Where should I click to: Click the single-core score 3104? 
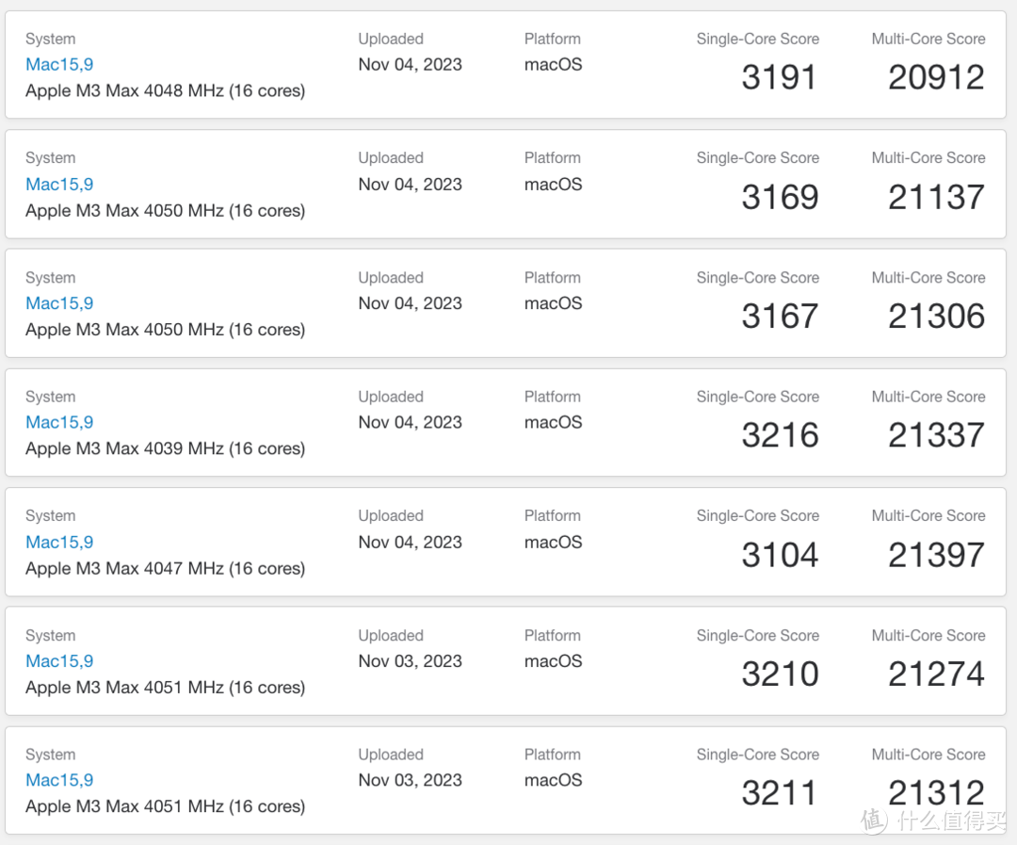tap(780, 555)
